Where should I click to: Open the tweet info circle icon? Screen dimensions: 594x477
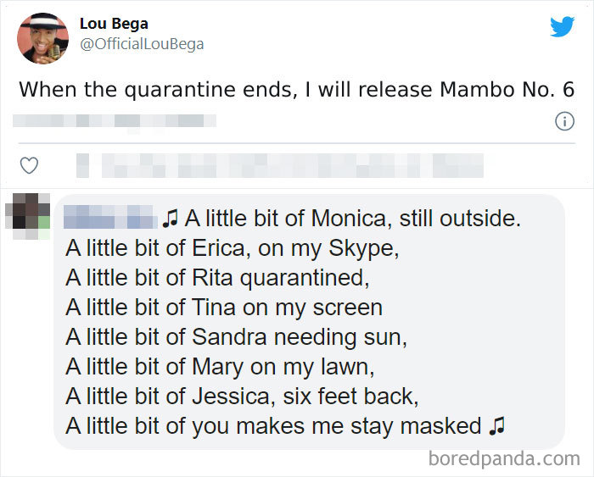564,122
